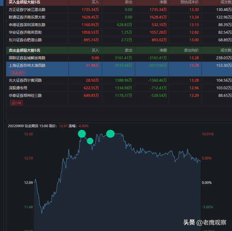
Task: Click the 12.70 price axis label
Action: (x=28, y=158)
